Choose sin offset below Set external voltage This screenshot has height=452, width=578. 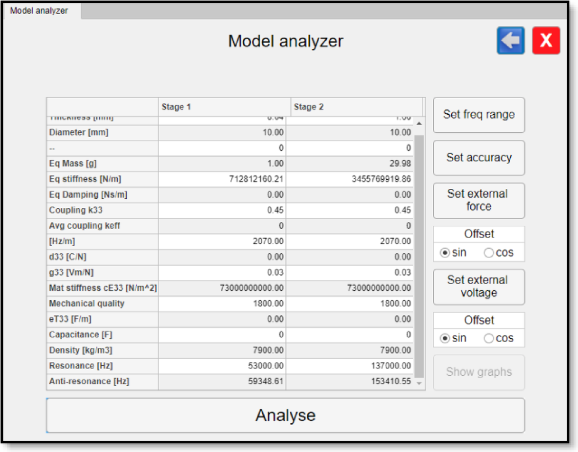point(445,338)
